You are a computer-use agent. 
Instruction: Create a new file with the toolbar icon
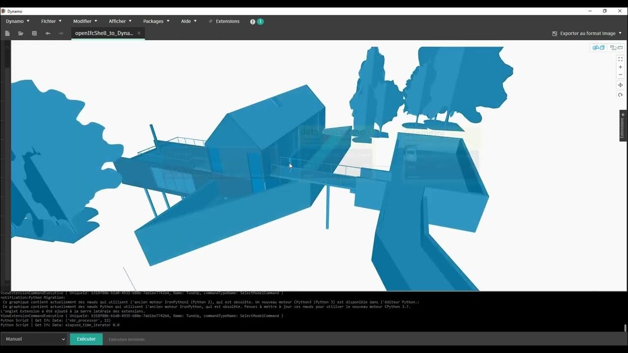(7, 33)
